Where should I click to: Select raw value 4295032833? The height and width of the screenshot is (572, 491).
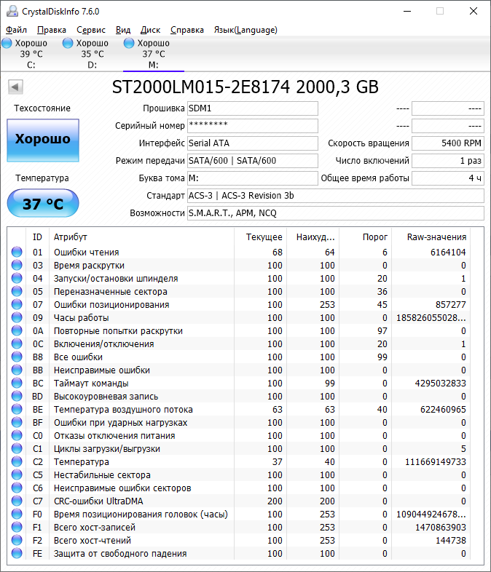click(440, 384)
